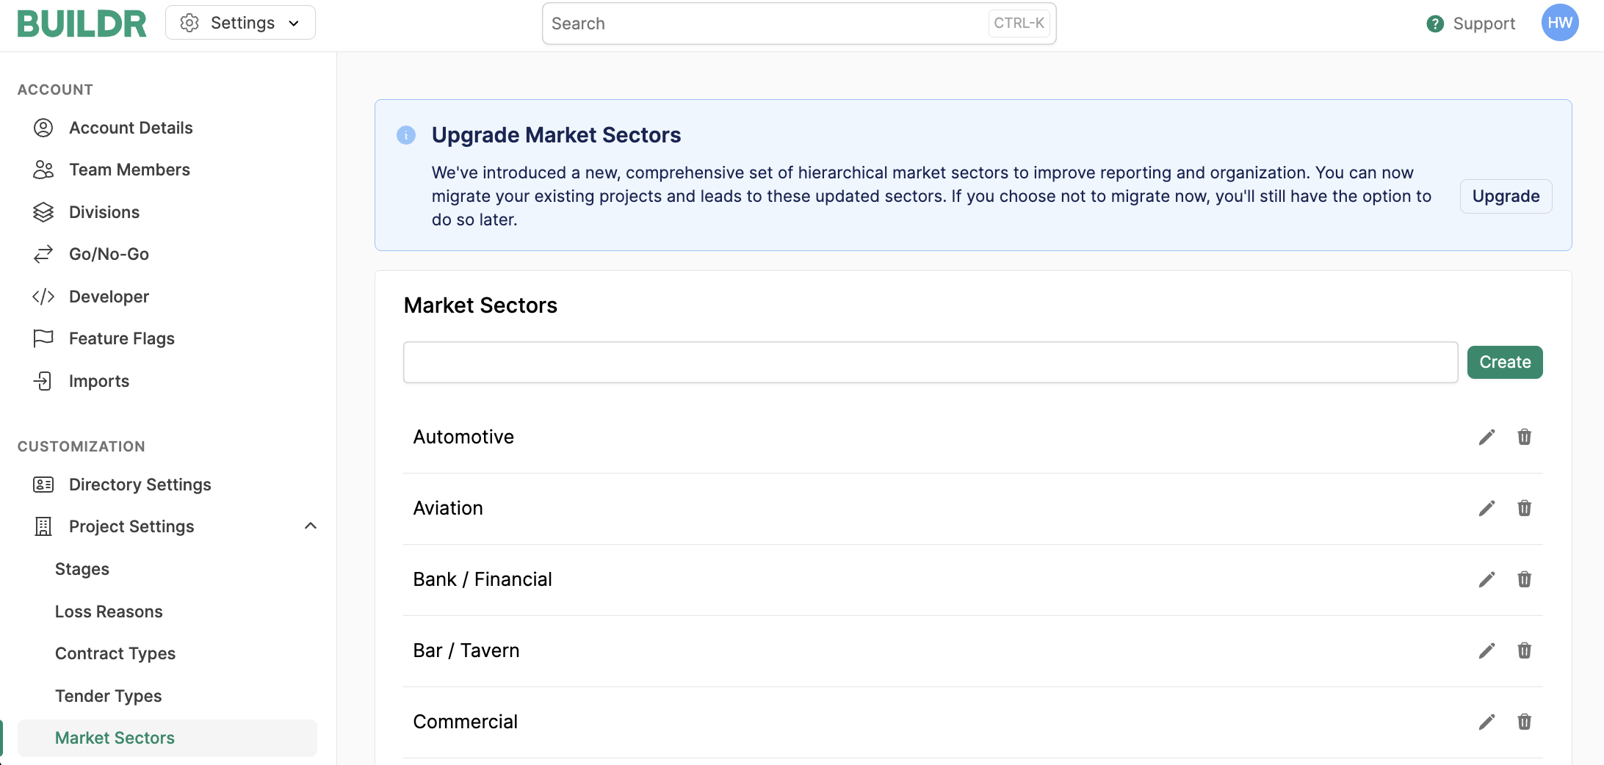This screenshot has width=1604, height=765.
Task: Click trash icon for Bar / Tavern
Action: [1524, 651]
